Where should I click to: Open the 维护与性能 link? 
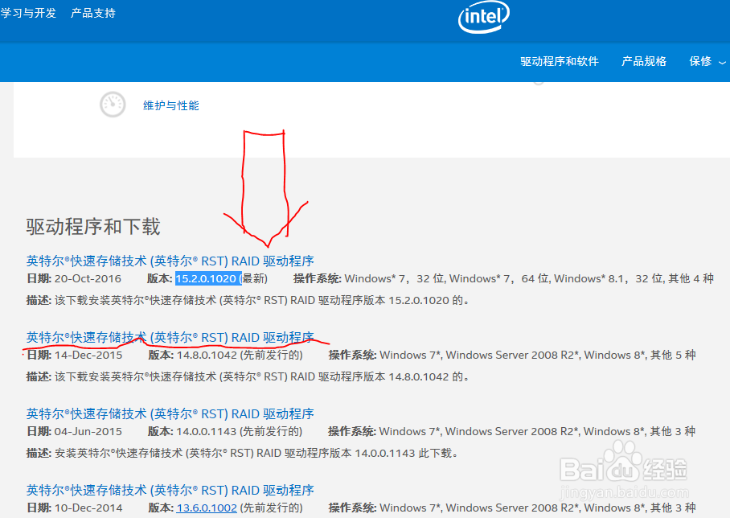[x=171, y=105]
